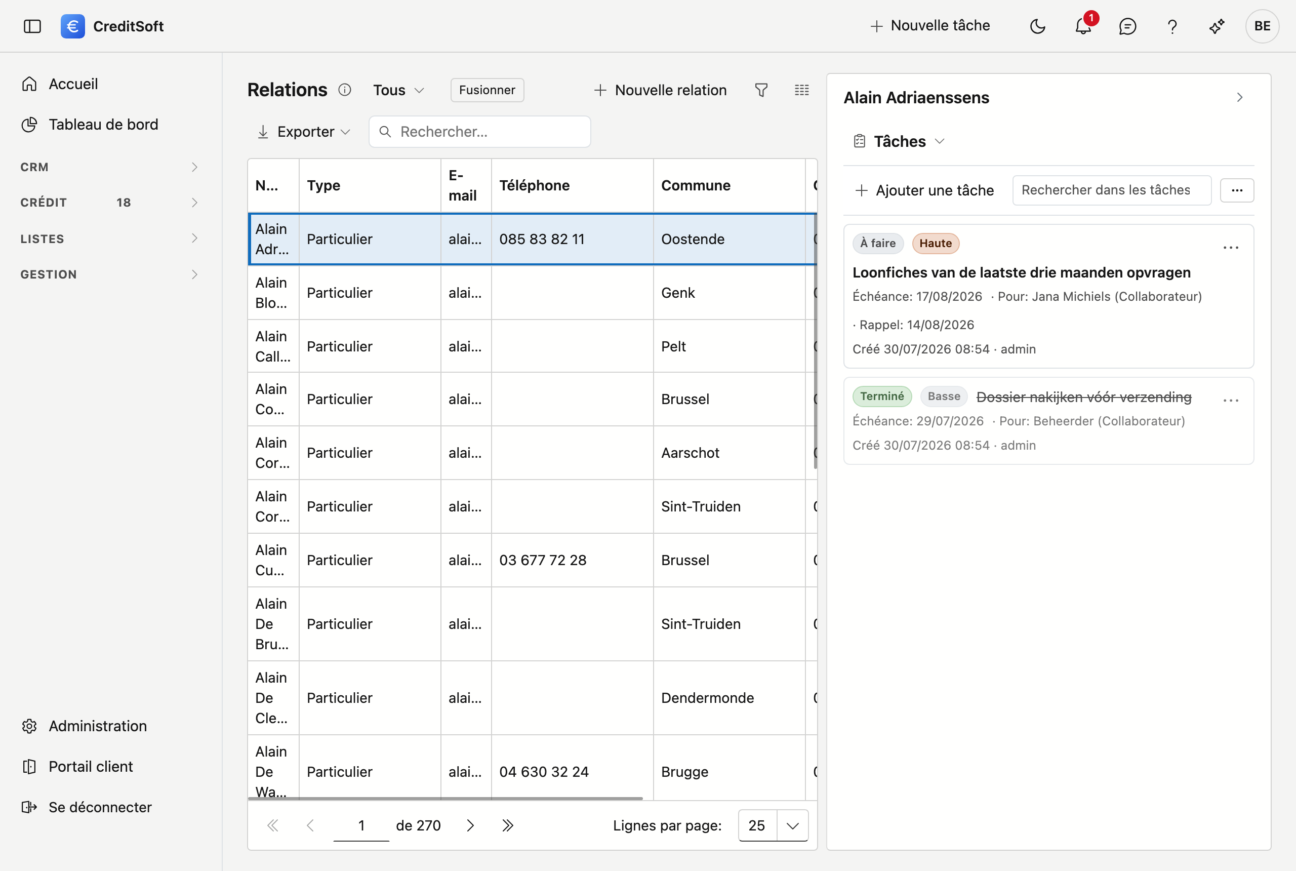1296x871 pixels.
Task: Click the Terminé status badge
Action: pos(882,396)
